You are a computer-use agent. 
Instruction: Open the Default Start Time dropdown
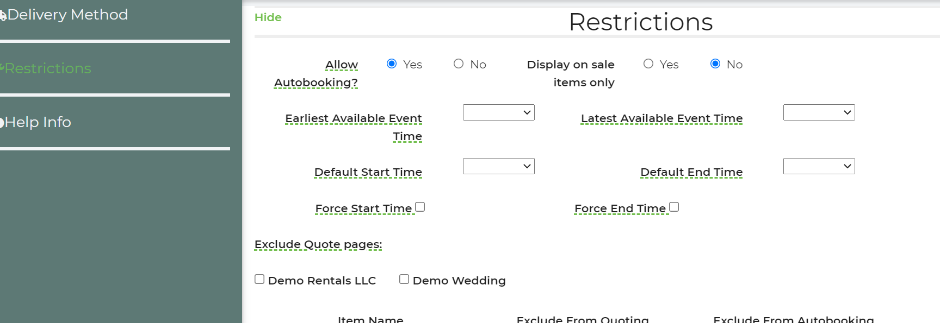pos(499,166)
